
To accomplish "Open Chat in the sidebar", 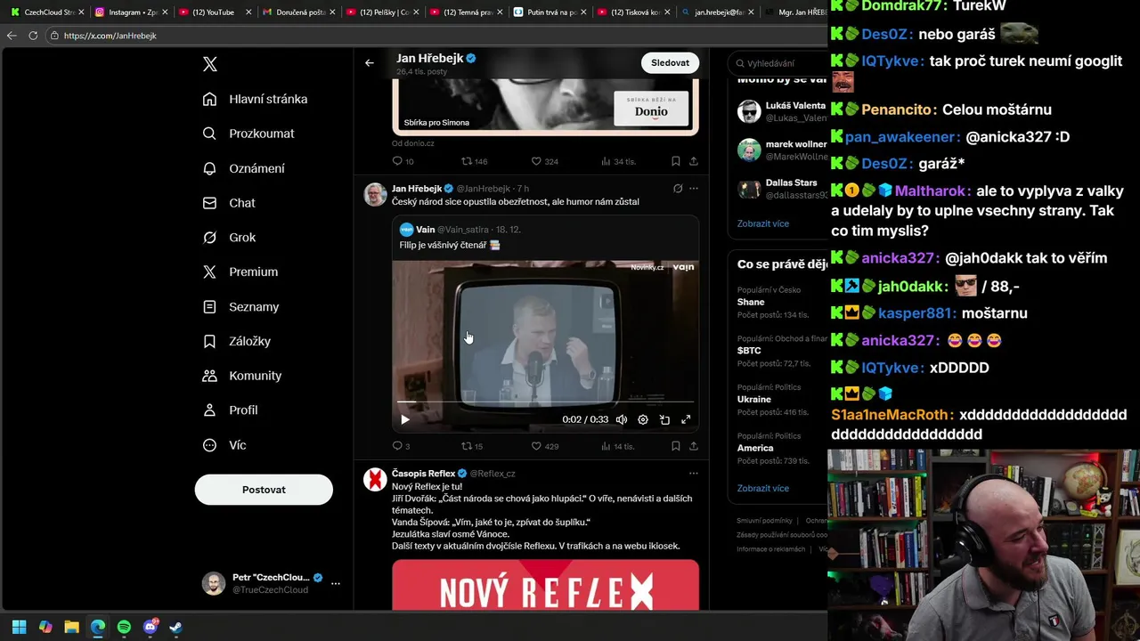I will click(229, 203).
